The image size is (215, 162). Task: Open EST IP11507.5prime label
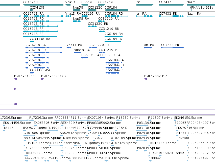pyautogui.click(x=160, y=118)
